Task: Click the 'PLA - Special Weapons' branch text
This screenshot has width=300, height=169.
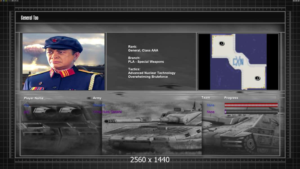Action: click(x=146, y=62)
